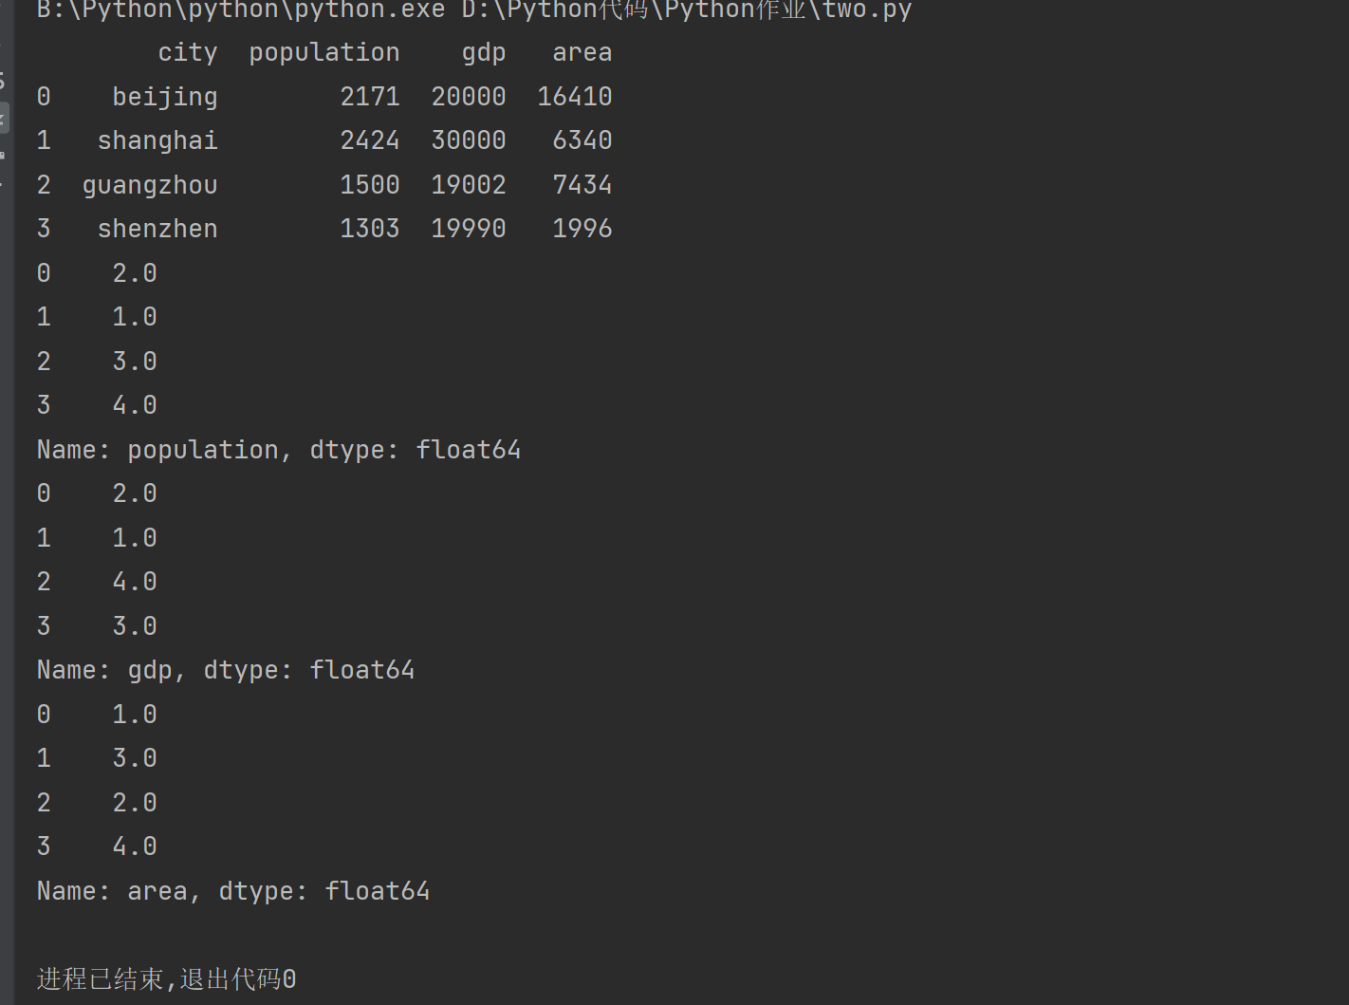The height and width of the screenshot is (1005, 1349).
Task: Select the "shenzhen" city entry
Action: click(x=157, y=229)
